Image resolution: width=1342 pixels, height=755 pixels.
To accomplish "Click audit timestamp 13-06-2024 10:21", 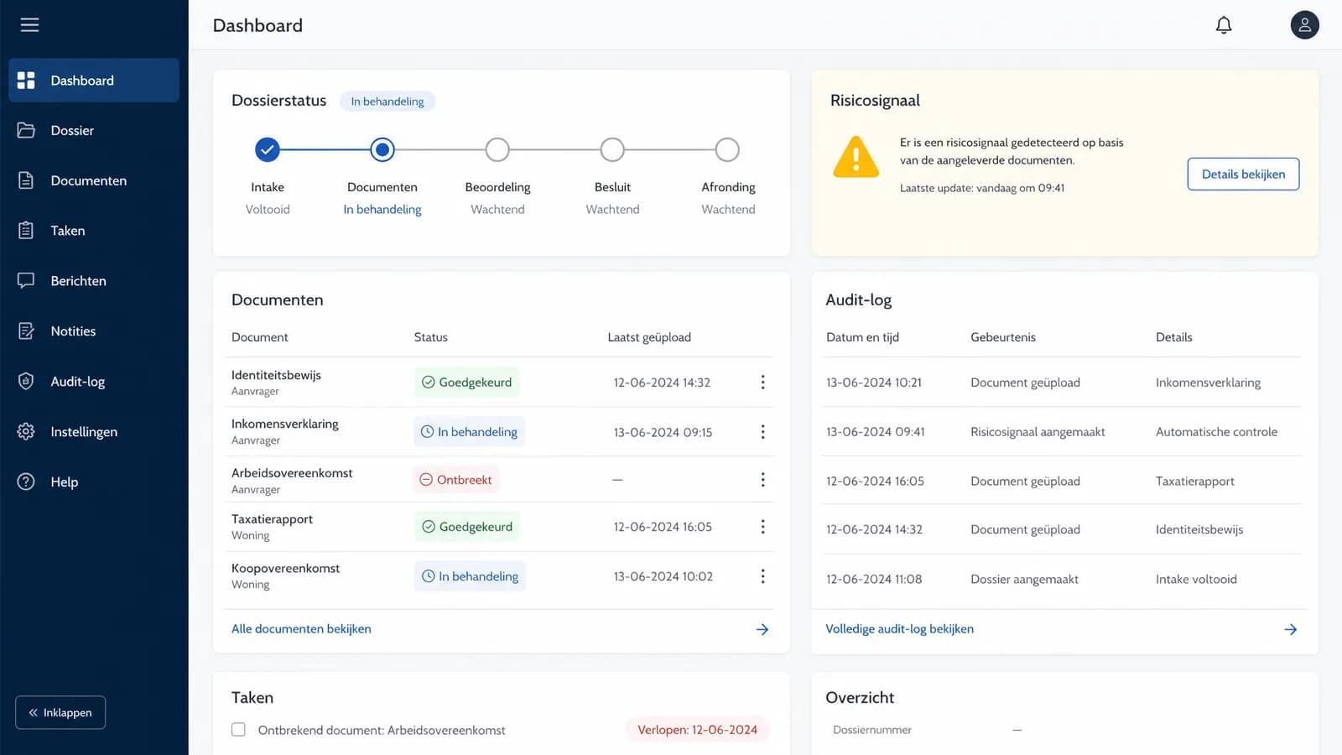I will click(x=873, y=383).
